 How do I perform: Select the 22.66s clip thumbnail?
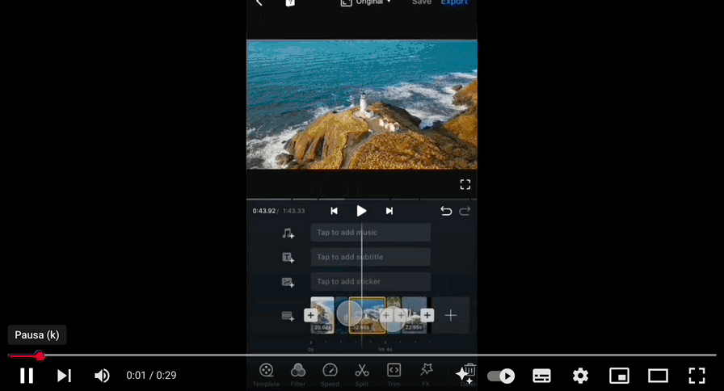pos(415,315)
